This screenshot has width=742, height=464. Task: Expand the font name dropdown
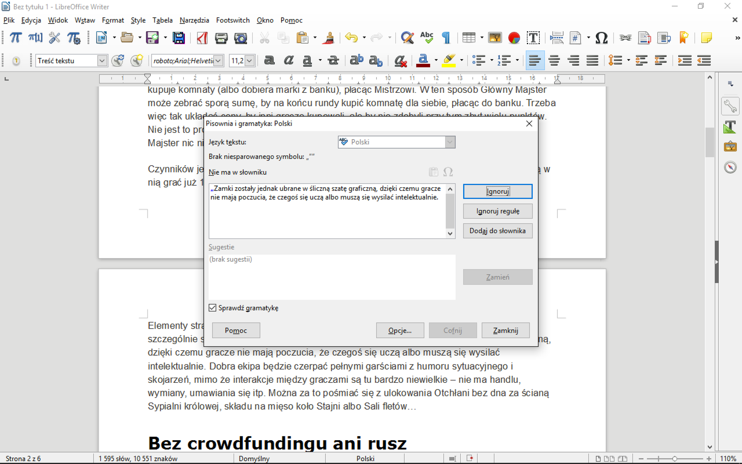coord(218,61)
